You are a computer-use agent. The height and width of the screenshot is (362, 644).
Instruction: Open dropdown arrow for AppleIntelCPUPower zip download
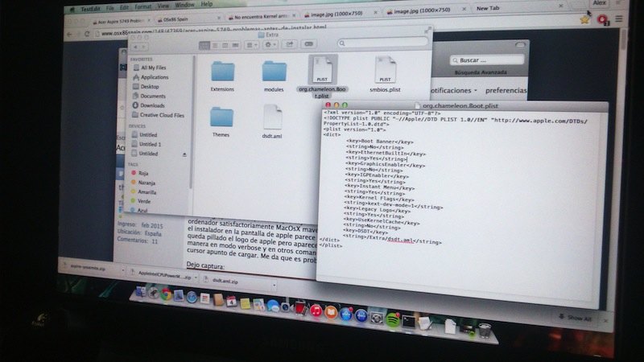pos(196,278)
